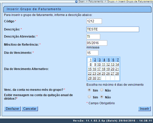Select Sim for Venc. da conta no mesmo mês
This screenshot has height=123, width=153.
tap(89, 90)
